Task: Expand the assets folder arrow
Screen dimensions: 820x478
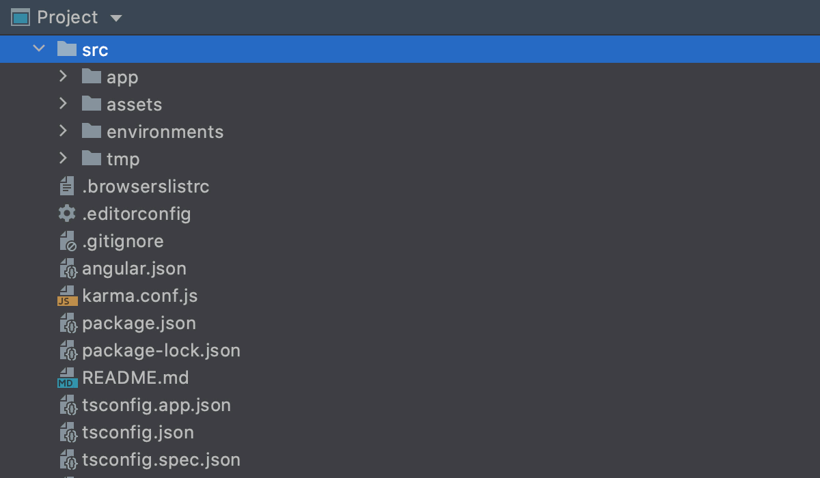Action: point(64,104)
